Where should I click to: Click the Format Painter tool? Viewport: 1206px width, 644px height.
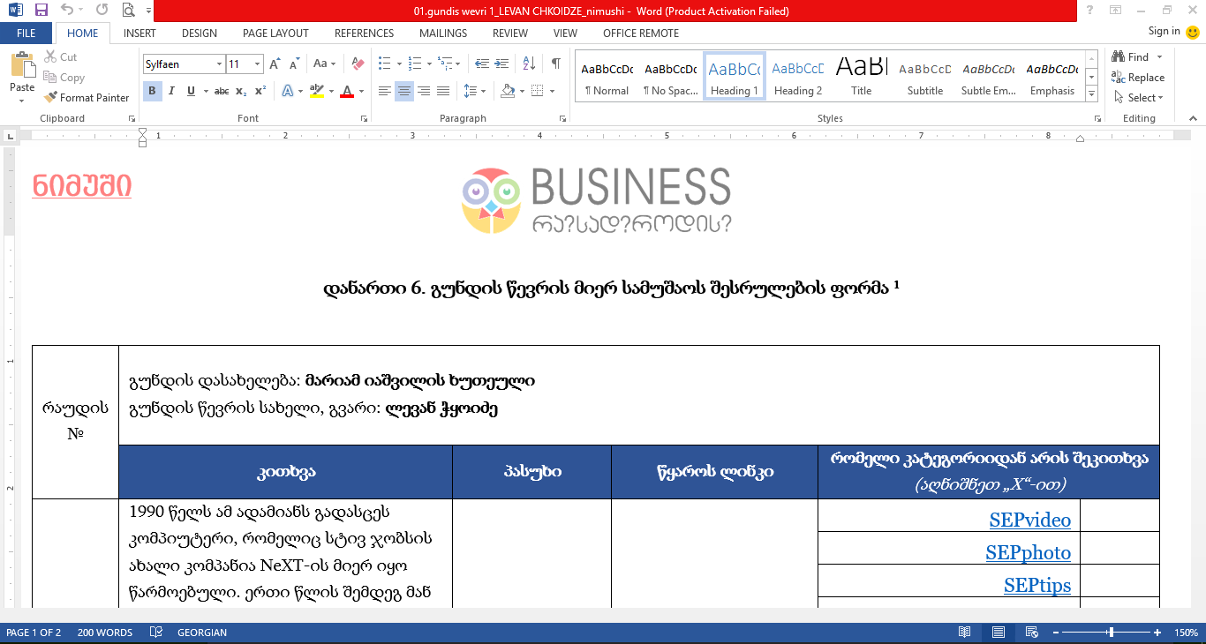point(87,98)
